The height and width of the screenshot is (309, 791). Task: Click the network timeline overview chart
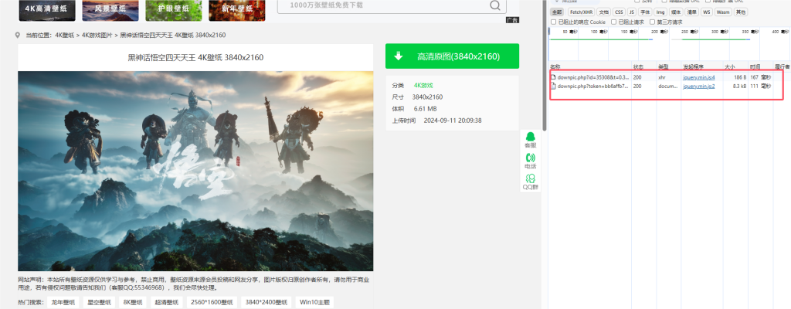[x=670, y=45]
